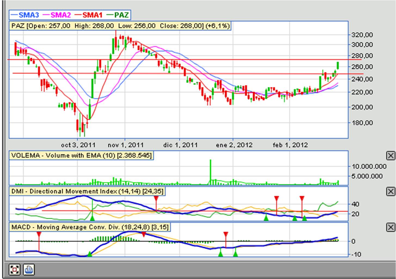Close the VOLEMA volume indicator panel
396x279 pixels.
pos(391,156)
